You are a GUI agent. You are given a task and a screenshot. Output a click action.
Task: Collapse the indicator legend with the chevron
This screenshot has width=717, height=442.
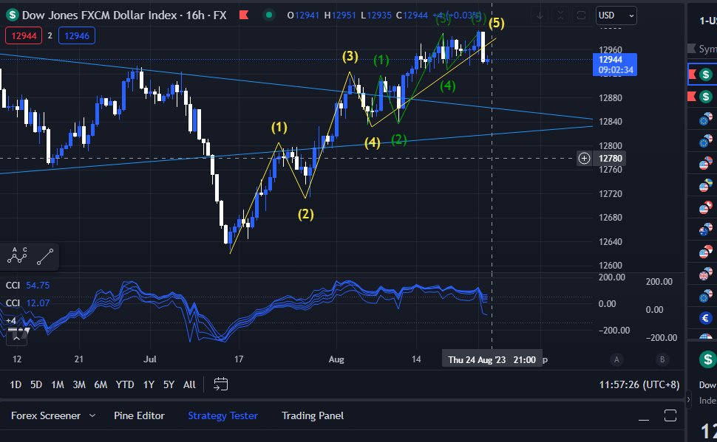click(16, 339)
